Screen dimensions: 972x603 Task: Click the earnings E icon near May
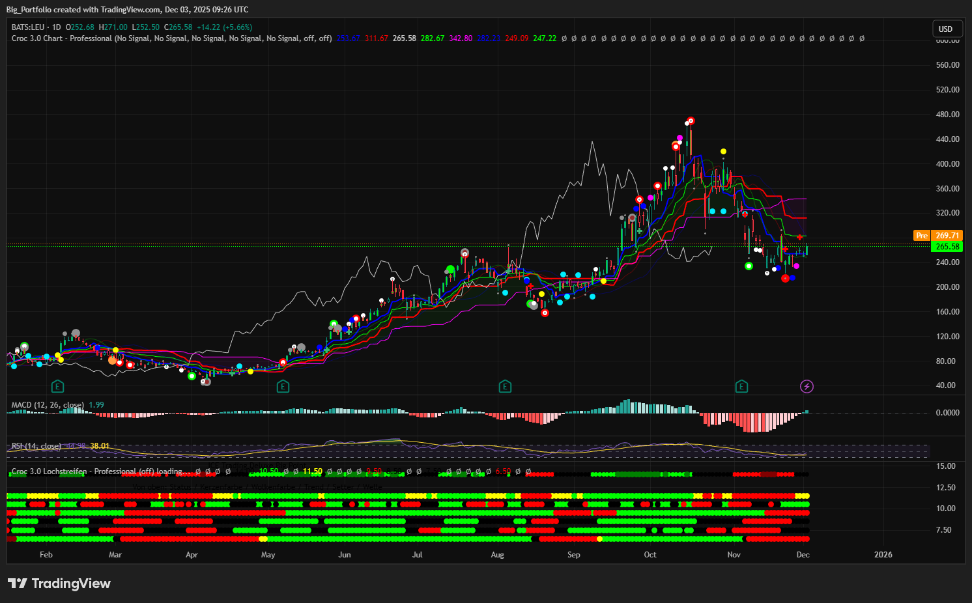[283, 387]
